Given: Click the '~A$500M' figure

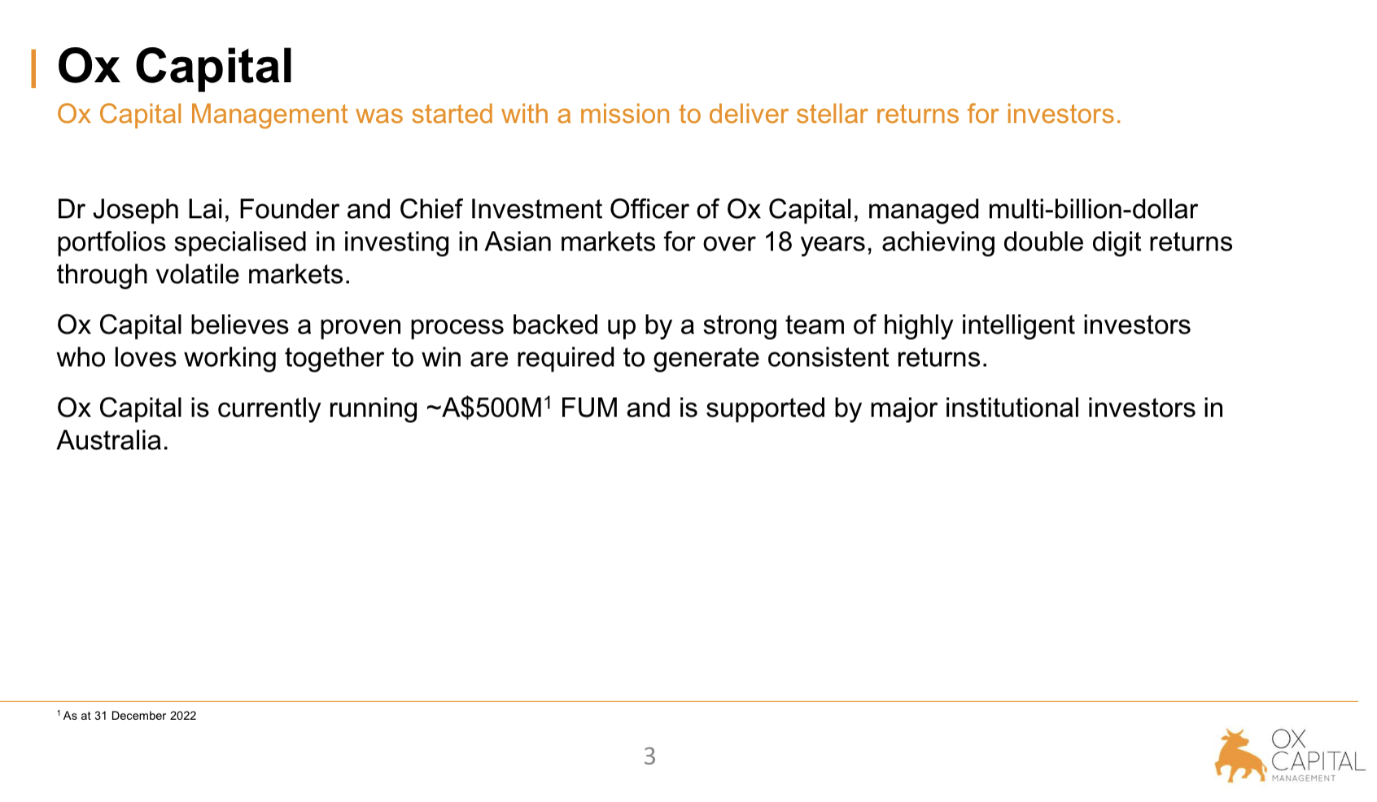Looking at the screenshot, I should pos(483,408).
